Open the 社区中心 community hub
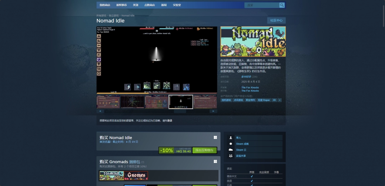This screenshot has width=385, height=186. 276,21
